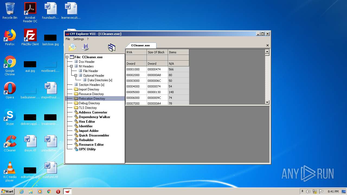Click the Save floppy disk toolbar icon
Image resolution: width=347 pixels, height=195 pixels.
coord(85,47)
